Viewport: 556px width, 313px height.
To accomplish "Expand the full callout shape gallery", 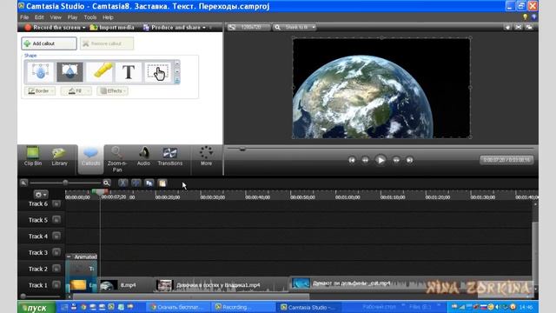I will coord(177,81).
